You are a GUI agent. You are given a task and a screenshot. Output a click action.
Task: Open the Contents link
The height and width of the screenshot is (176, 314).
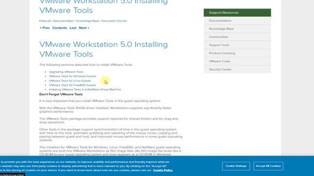[x=60, y=28]
